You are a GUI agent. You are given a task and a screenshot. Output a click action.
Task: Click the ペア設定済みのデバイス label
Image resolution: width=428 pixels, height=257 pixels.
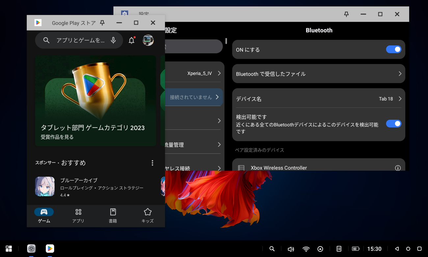(x=259, y=150)
